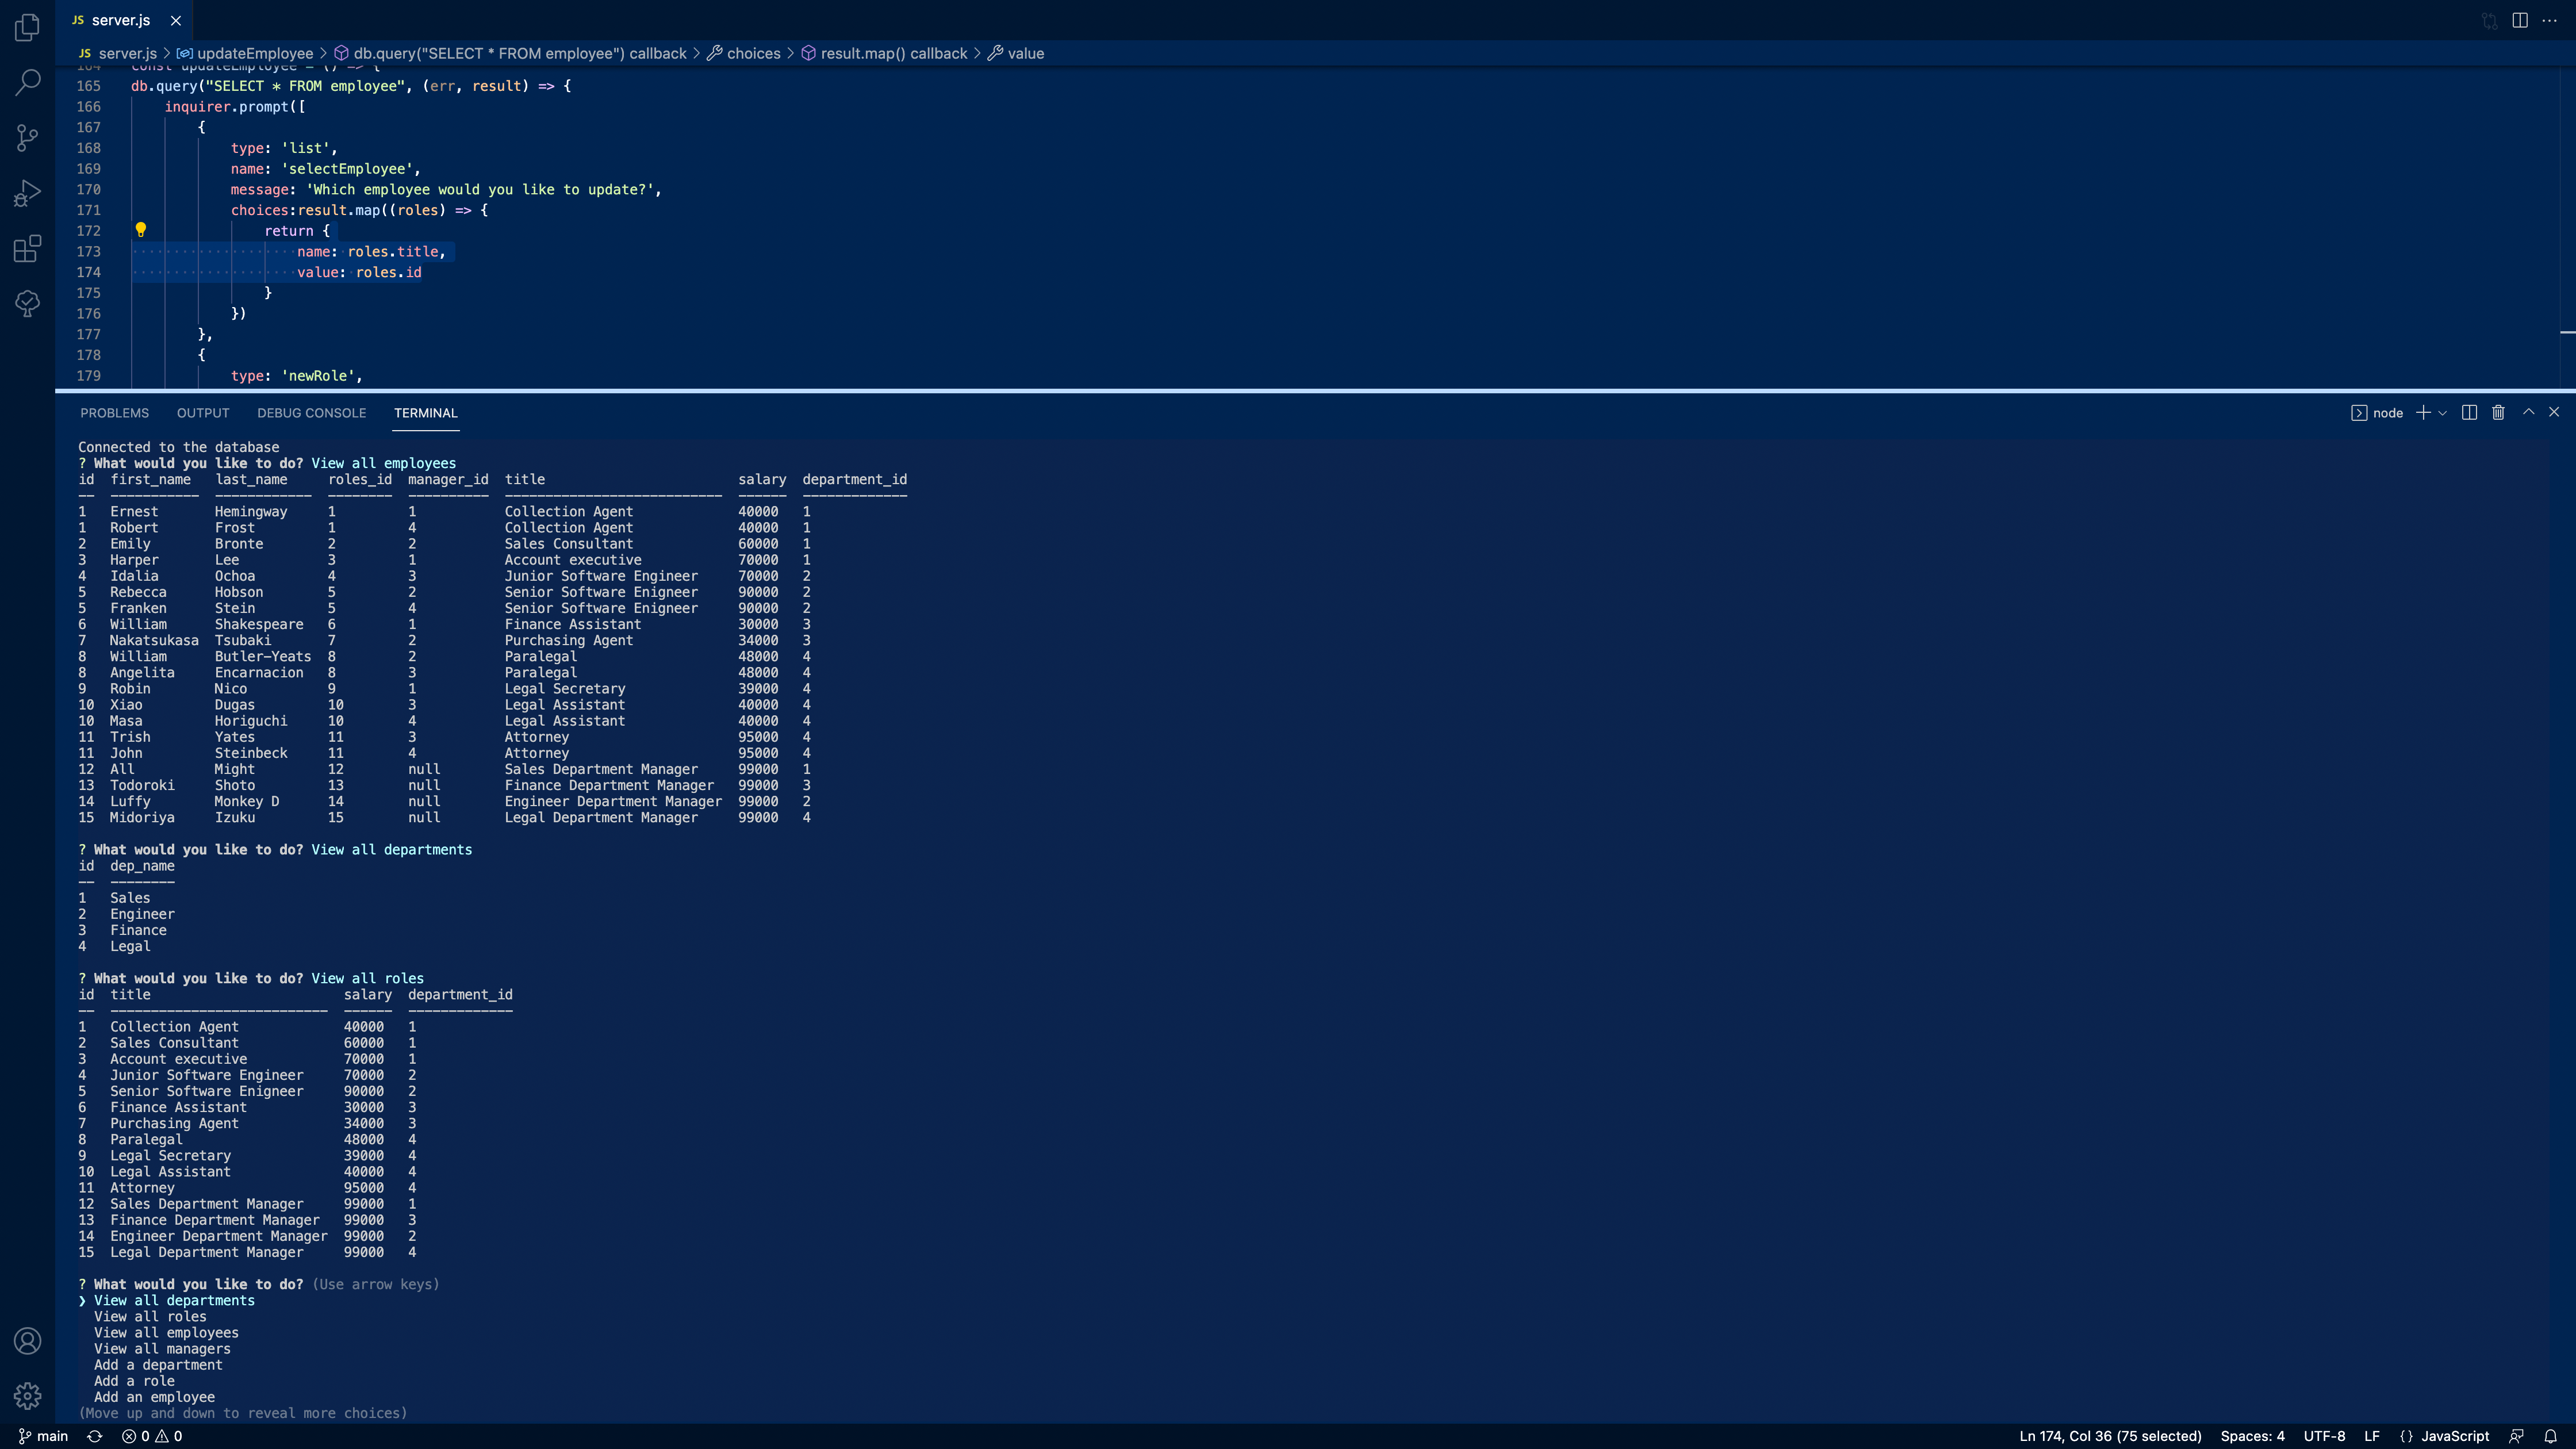
Task: Open the Explorer view in activity bar
Action: click(27, 27)
